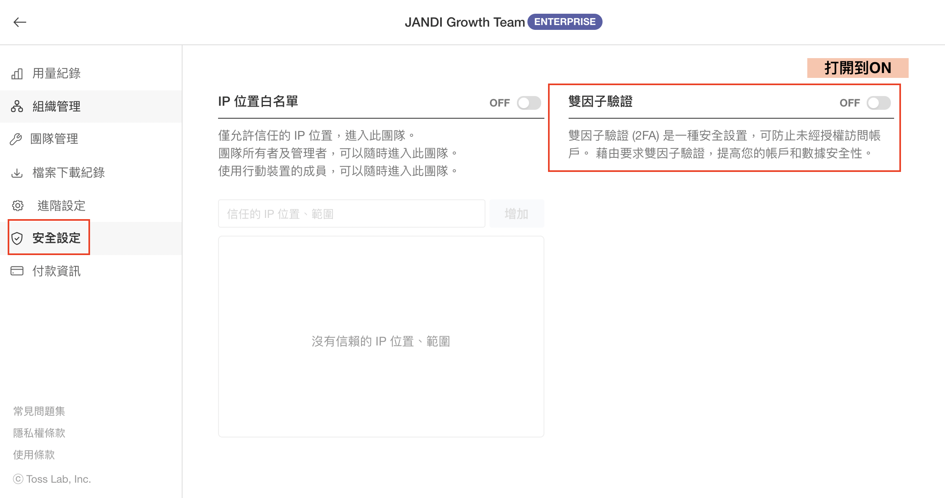
Task: Open the 用量紀錄 menu item
Action: coord(57,73)
